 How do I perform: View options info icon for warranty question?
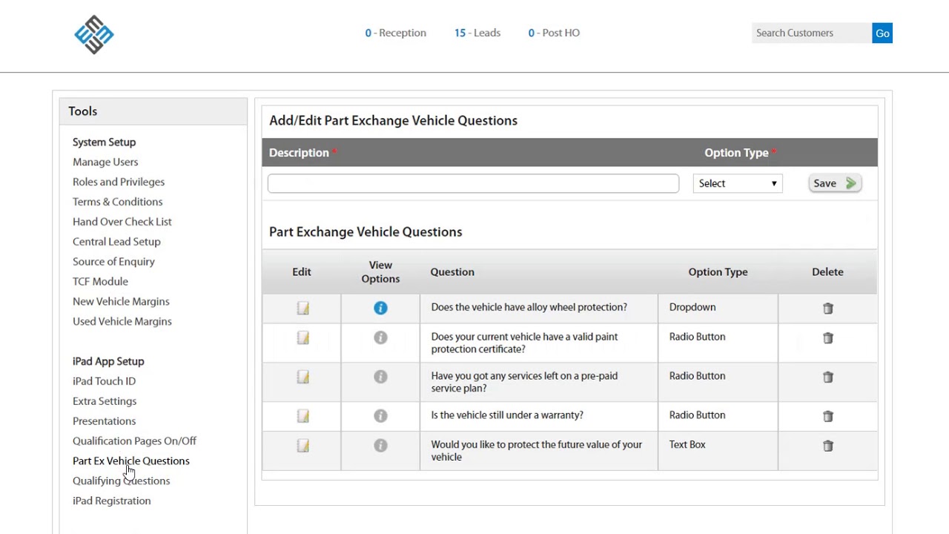point(380,416)
